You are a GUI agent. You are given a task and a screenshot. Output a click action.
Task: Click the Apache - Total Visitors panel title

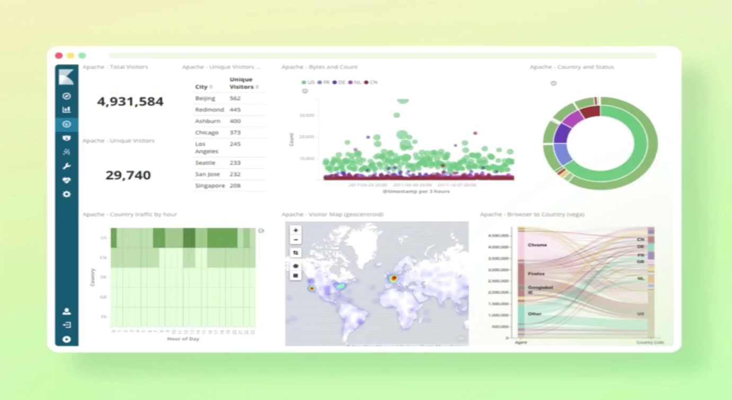[115, 67]
